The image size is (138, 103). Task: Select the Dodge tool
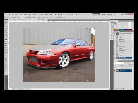(6, 50)
